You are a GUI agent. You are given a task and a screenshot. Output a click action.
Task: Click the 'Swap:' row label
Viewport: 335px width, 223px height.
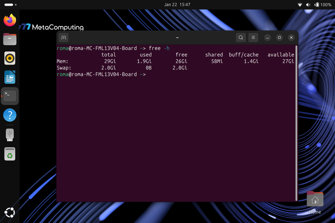coord(64,68)
